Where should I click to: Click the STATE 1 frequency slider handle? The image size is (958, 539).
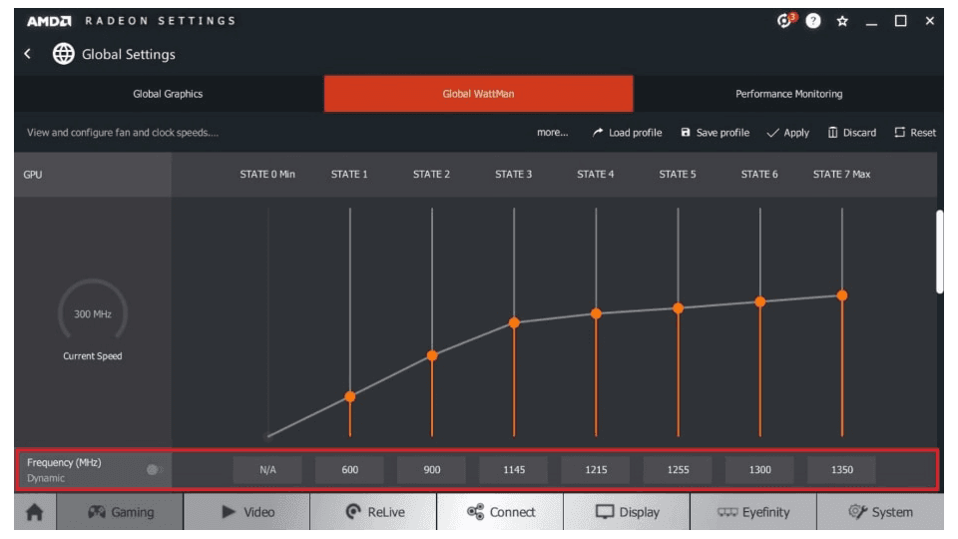click(350, 396)
